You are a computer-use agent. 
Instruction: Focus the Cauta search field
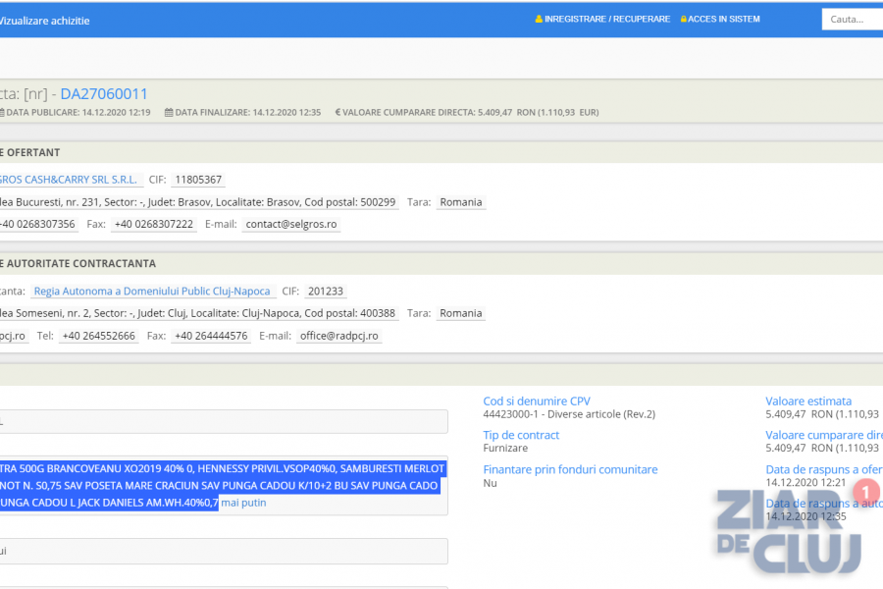852,20
